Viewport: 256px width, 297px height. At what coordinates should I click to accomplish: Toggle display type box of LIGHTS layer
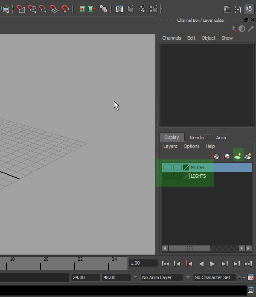[177, 176]
